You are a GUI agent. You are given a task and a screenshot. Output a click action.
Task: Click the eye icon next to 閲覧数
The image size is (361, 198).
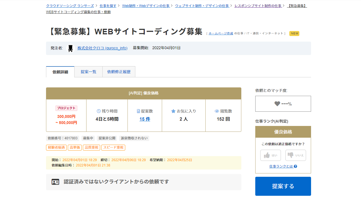(217, 111)
